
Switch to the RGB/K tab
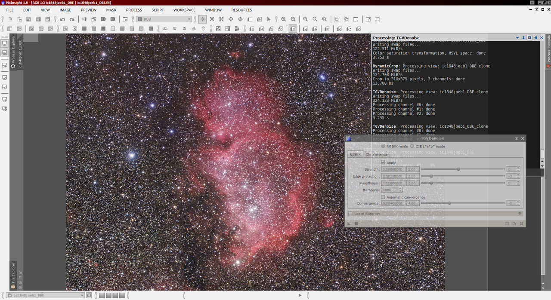[355, 154]
